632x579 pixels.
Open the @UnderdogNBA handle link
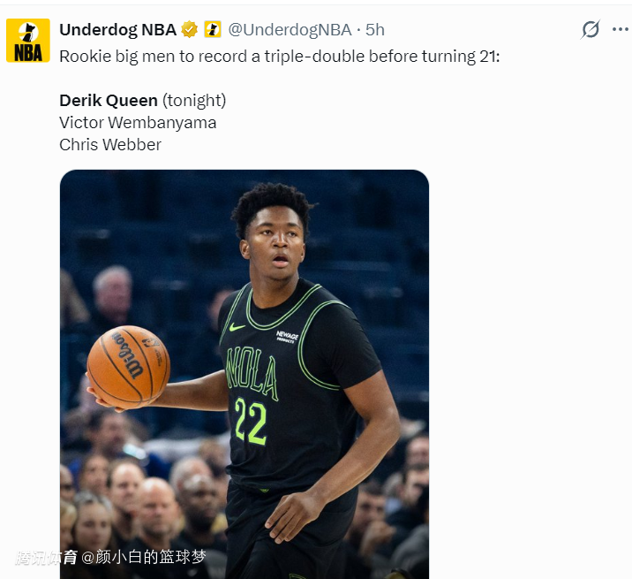click(x=290, y=30)
